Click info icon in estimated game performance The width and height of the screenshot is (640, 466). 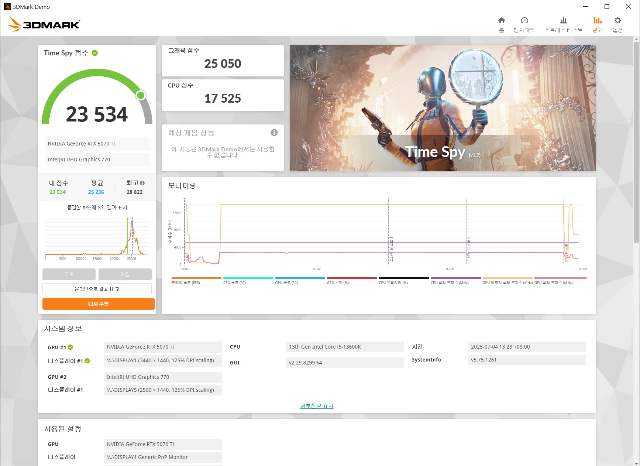[x=274, y=133]
